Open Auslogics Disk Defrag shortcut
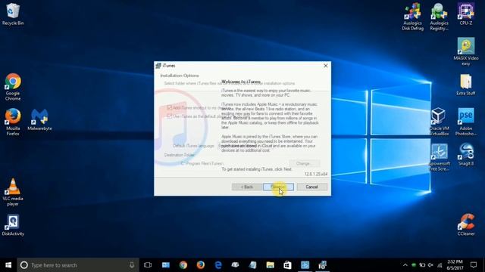Image resolution: width=485 pixels, height=272 pixels. tap(412, 17)
